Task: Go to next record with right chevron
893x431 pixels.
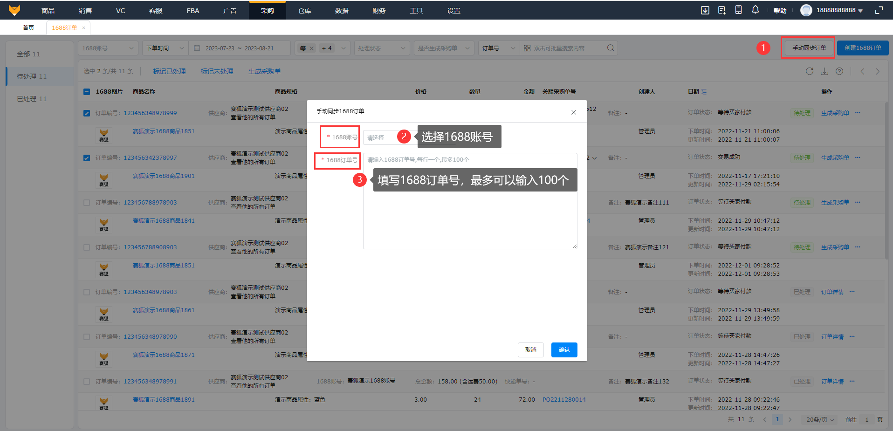Action: click(x=878, y=71)
